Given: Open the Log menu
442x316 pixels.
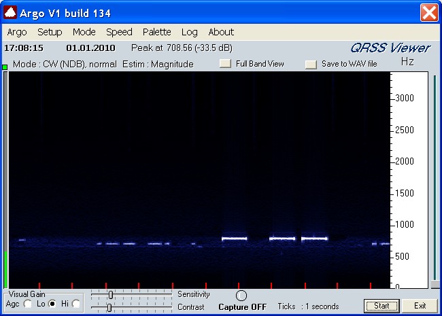Looking at the screenshot, I should tap(190, 32).
